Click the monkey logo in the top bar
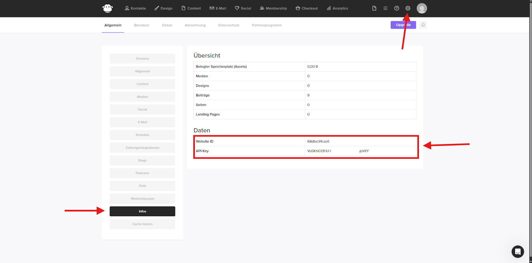532x263 pixels. coord(107,8)
